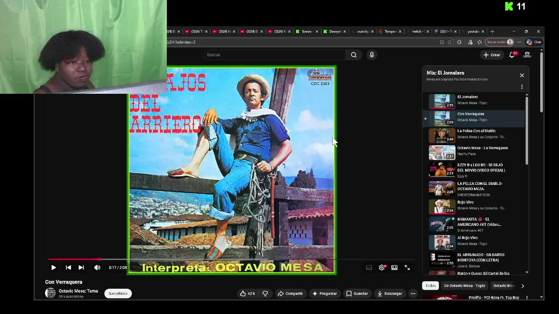Open browser favorites list icon

coord(480,42)
